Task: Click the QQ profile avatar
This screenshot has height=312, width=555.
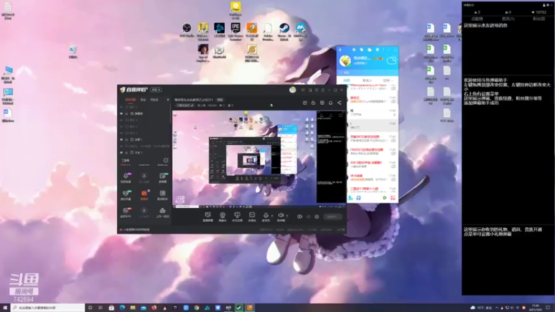Action: pos(345,61)
